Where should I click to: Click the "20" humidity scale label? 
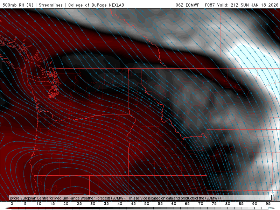[66, 204]
